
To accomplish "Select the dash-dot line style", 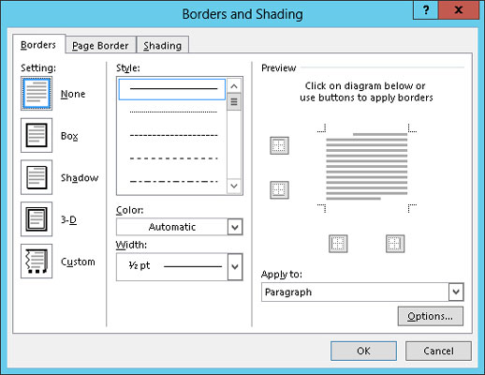I will pyautogui.click(x=173, y=181).
